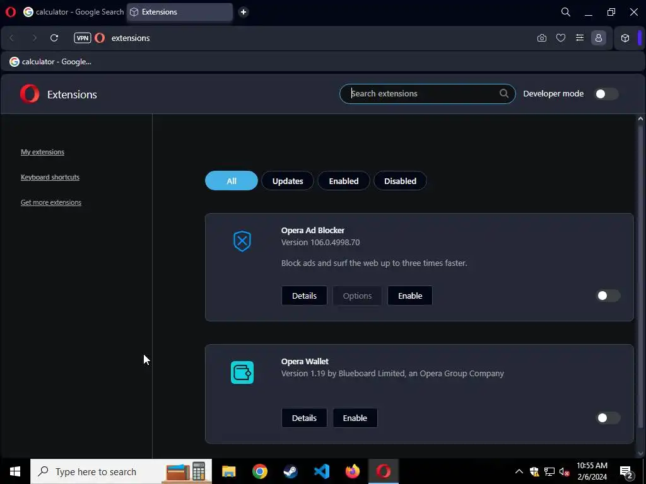646x484 pixels.
Task: Open Firefox from the taskbar
Action: click(x=352, y=471)
